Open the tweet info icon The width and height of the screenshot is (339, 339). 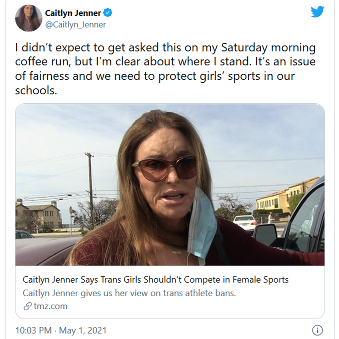(x=317, y=330)
